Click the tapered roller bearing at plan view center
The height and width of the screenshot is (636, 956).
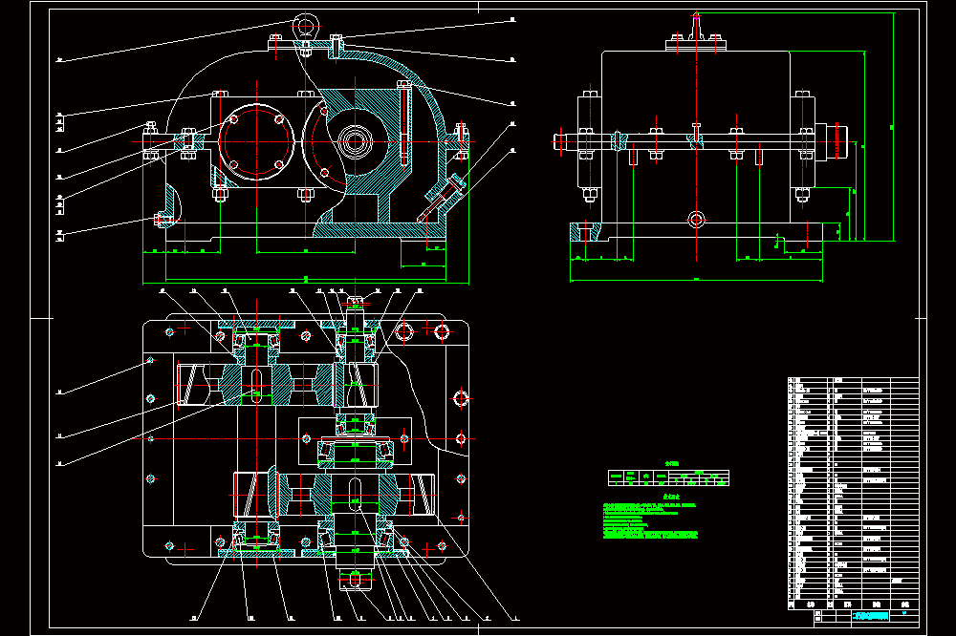(355, 453)
